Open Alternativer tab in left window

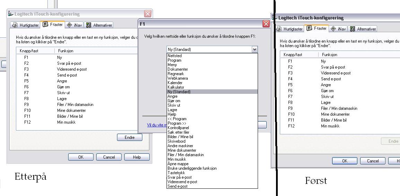pyautogui.click(x=99, y=25)
